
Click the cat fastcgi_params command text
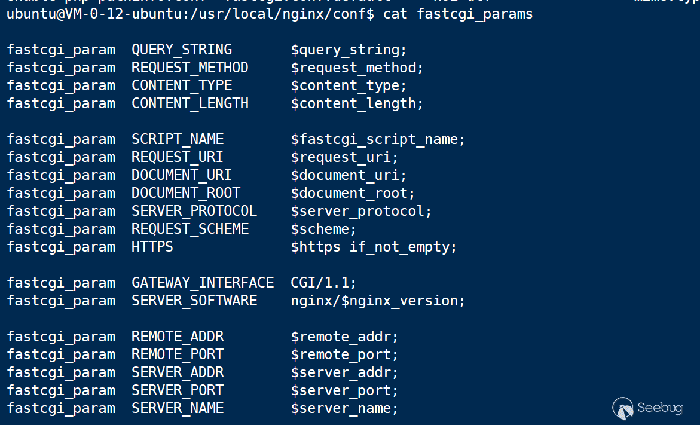[x=458, y=14]
